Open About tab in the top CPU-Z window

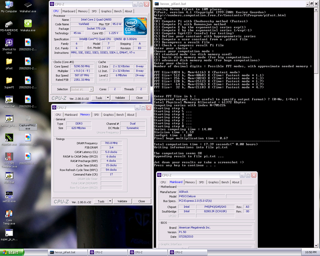[x=128, y=11]
